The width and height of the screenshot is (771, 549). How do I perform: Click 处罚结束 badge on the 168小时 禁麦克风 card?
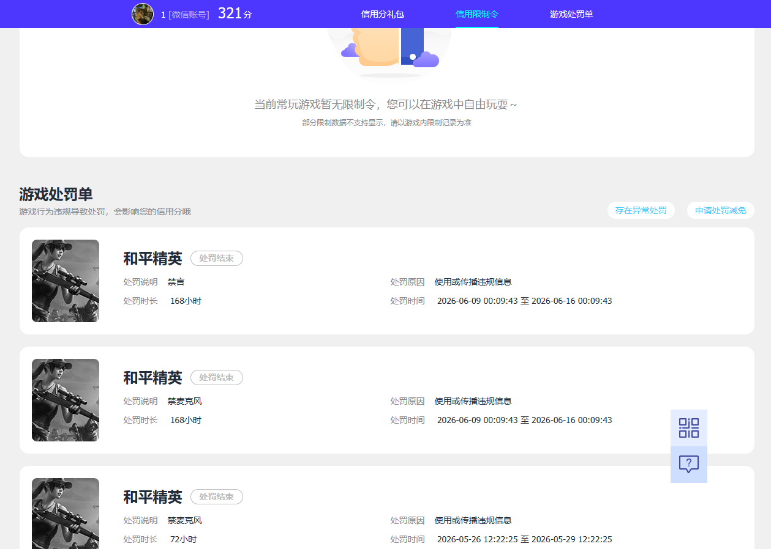coord(217,378)
